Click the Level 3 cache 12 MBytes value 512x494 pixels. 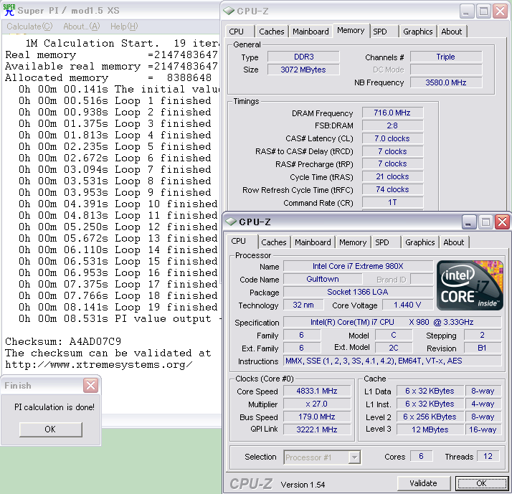pos(430,429)
